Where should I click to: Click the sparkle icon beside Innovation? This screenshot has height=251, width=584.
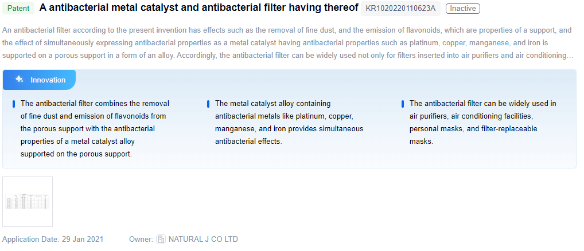pyautogui.click(x=20, y=80)
